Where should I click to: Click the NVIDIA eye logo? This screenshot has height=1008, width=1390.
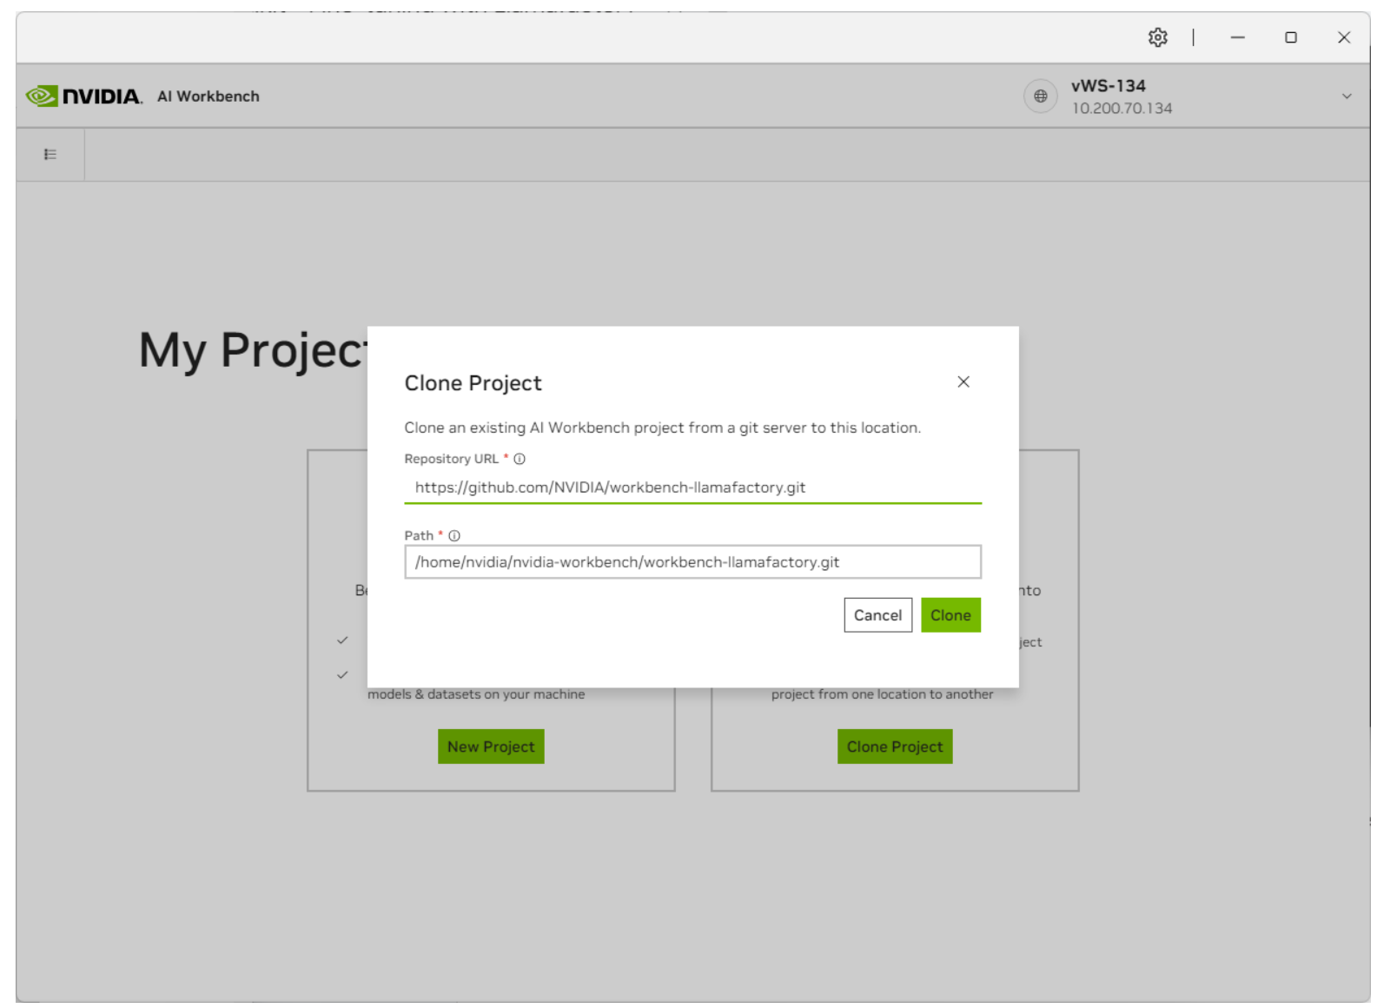[x=42, y=96]
